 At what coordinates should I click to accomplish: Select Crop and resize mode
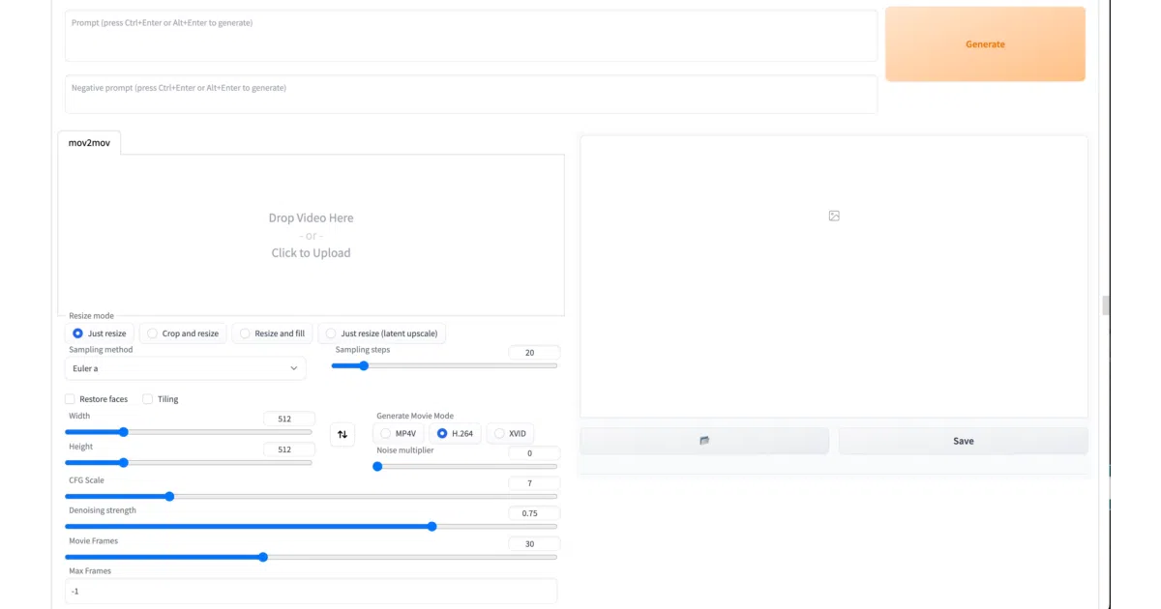(x=183, y=333)
